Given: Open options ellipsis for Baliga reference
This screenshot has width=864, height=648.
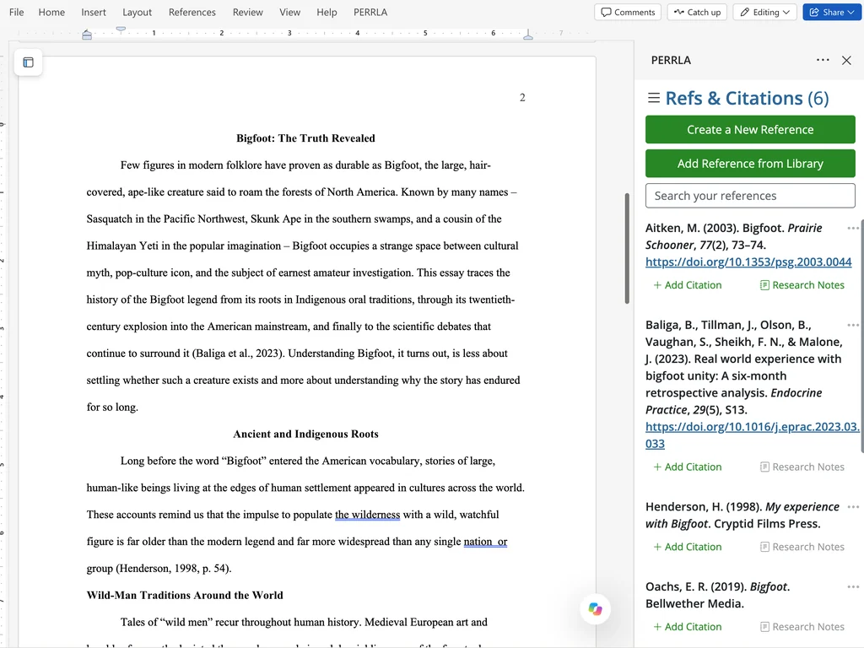Looking at the screenshot, I should [852, 325].
